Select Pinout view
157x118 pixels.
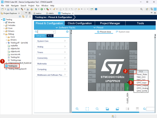tap(104, 32)
